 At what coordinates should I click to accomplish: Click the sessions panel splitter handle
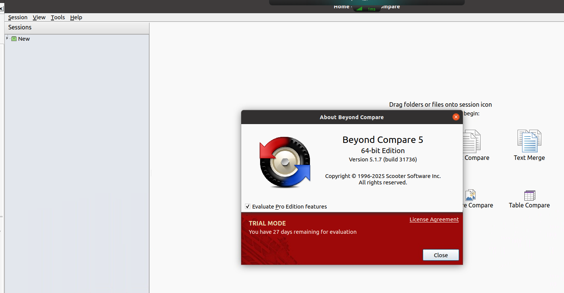151,173
